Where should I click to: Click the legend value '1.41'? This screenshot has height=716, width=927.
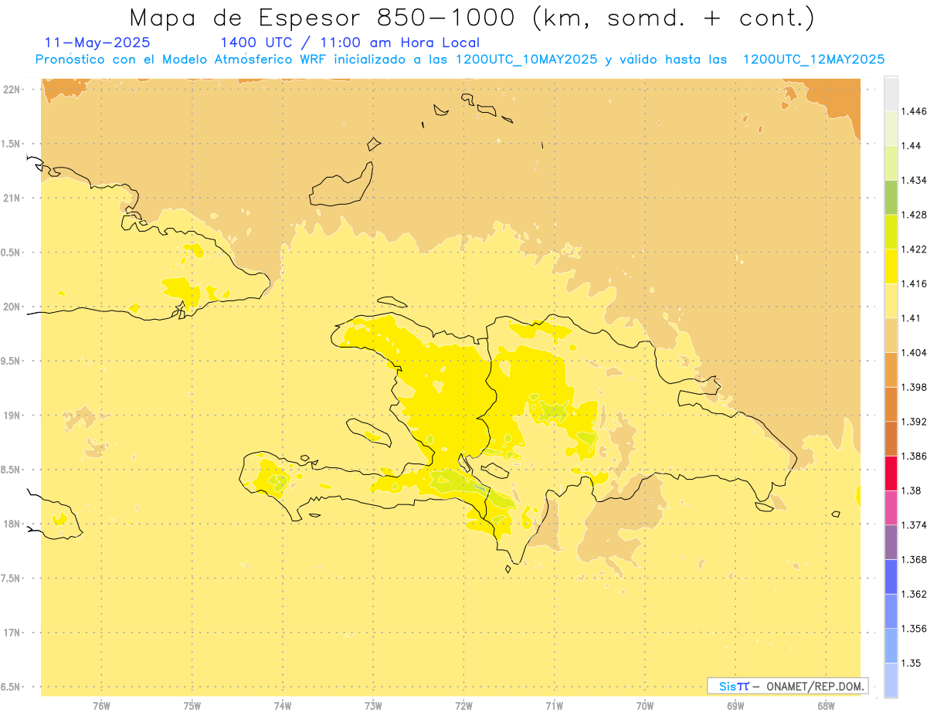[912, 318]
